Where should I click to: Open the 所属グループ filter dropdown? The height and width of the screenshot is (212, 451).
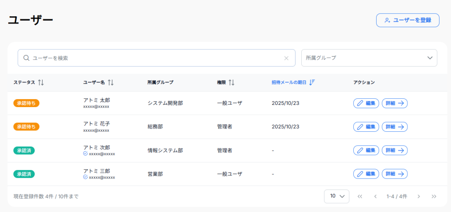369,58
